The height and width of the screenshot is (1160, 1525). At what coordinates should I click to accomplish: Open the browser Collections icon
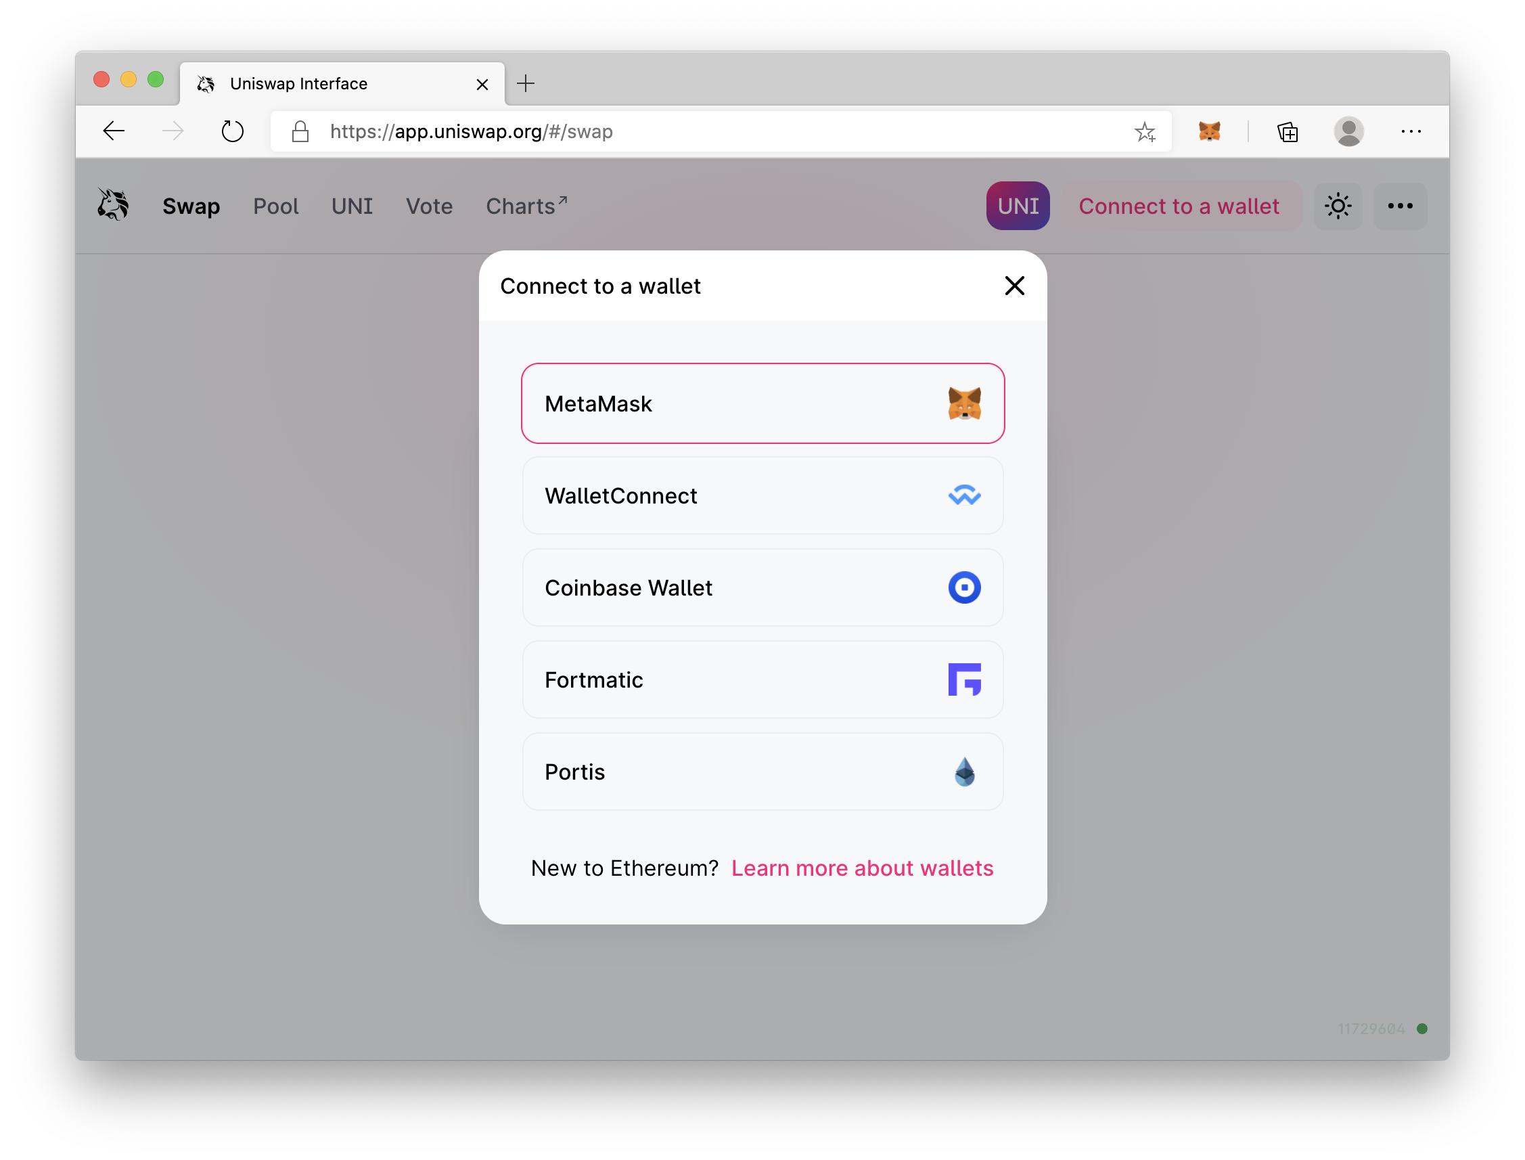1287,131
